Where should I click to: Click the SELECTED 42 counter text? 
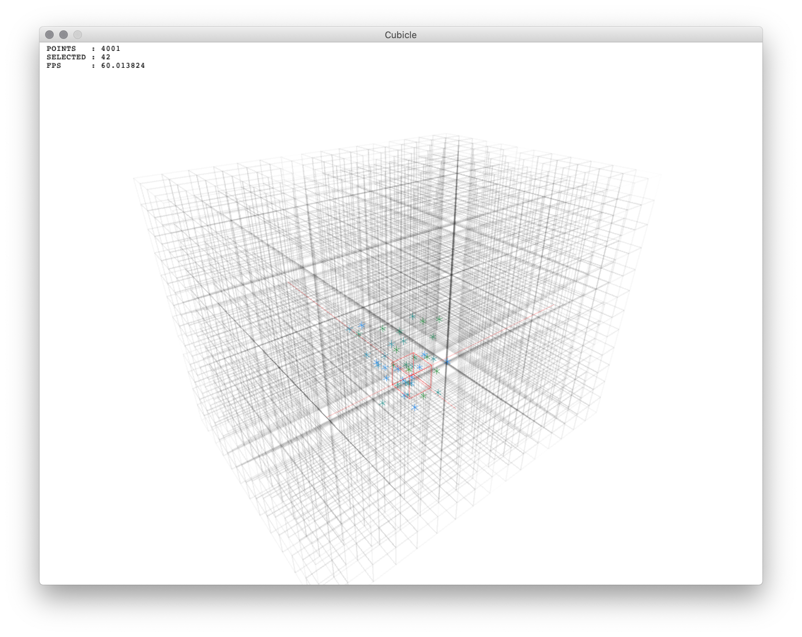point(78,57)
